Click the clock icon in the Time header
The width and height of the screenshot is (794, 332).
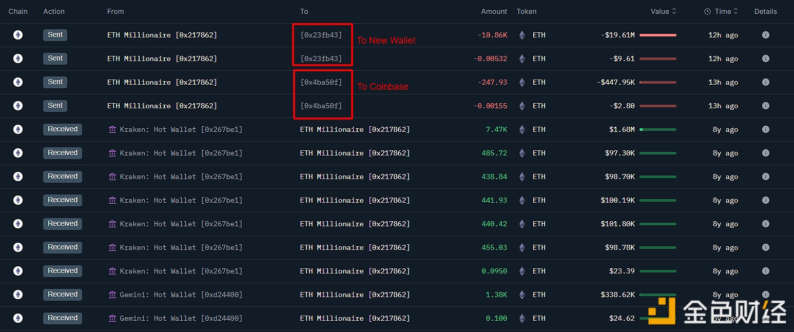point(707,11)
